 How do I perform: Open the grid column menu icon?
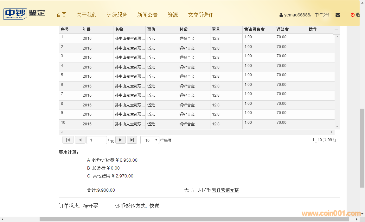[x=336, y=29]
